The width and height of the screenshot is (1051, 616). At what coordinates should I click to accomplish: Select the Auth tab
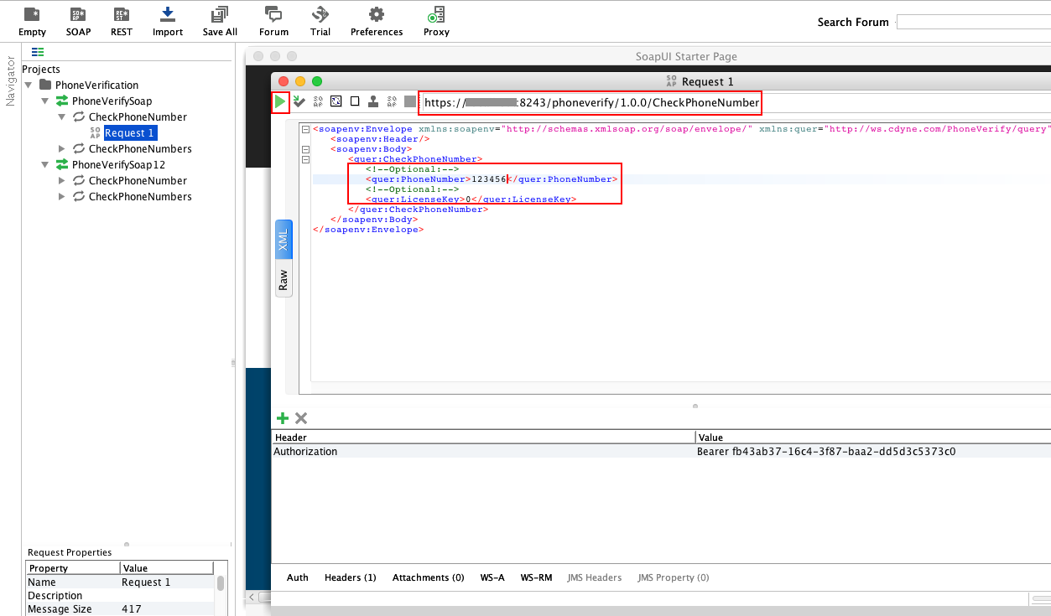[x=297, y=577]
